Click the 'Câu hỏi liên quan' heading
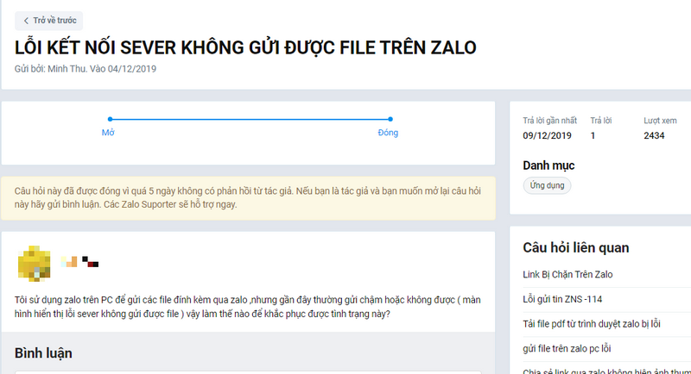Viewport: 691px width, 374px height. pos(575,248)
